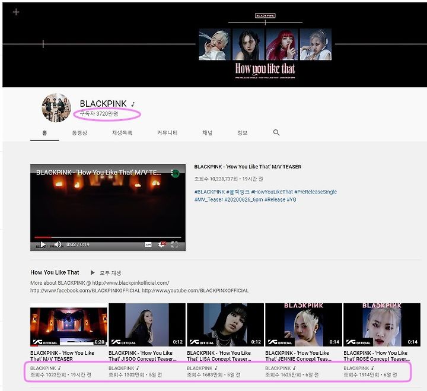This screenshot has height=391, width=427.
Task: Click the LISA Concept Teaser video title
Action: 219,356
